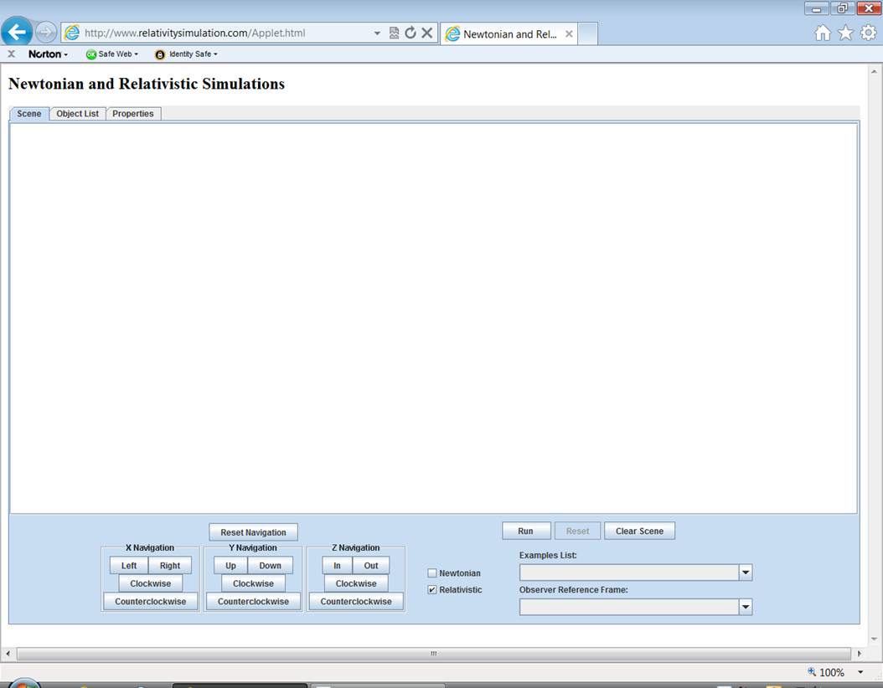Open browser Home icon
This screenshot has width=883, height=688.
[823, 33]
